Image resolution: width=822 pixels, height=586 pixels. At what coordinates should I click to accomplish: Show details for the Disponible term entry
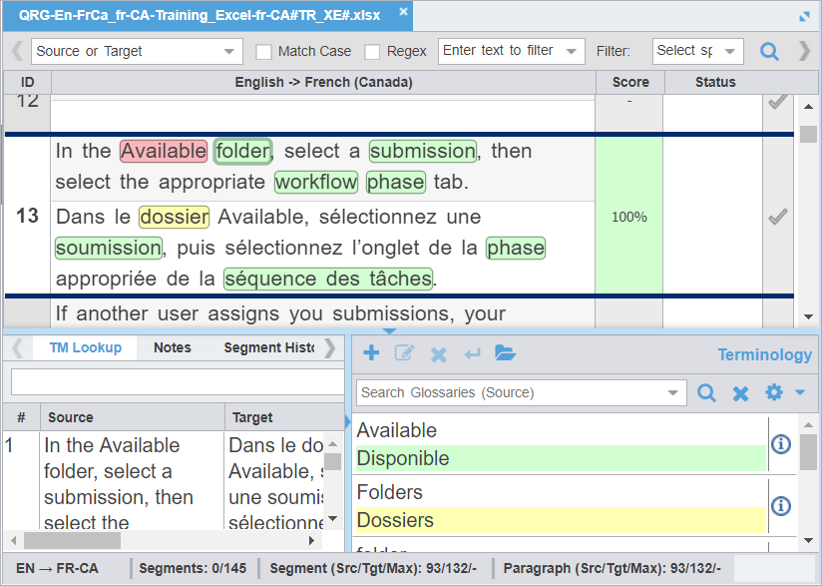(x=781, y=444)
